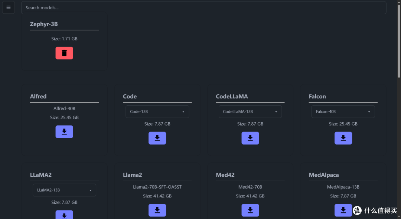Image resolution: width=401 pixels, height=219 pixels.
Task: Click the Code card heading
Action: point(130,96)
